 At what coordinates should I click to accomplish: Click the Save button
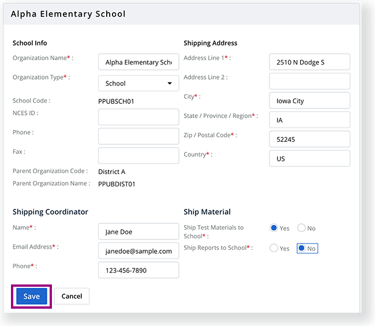point(32,296)
